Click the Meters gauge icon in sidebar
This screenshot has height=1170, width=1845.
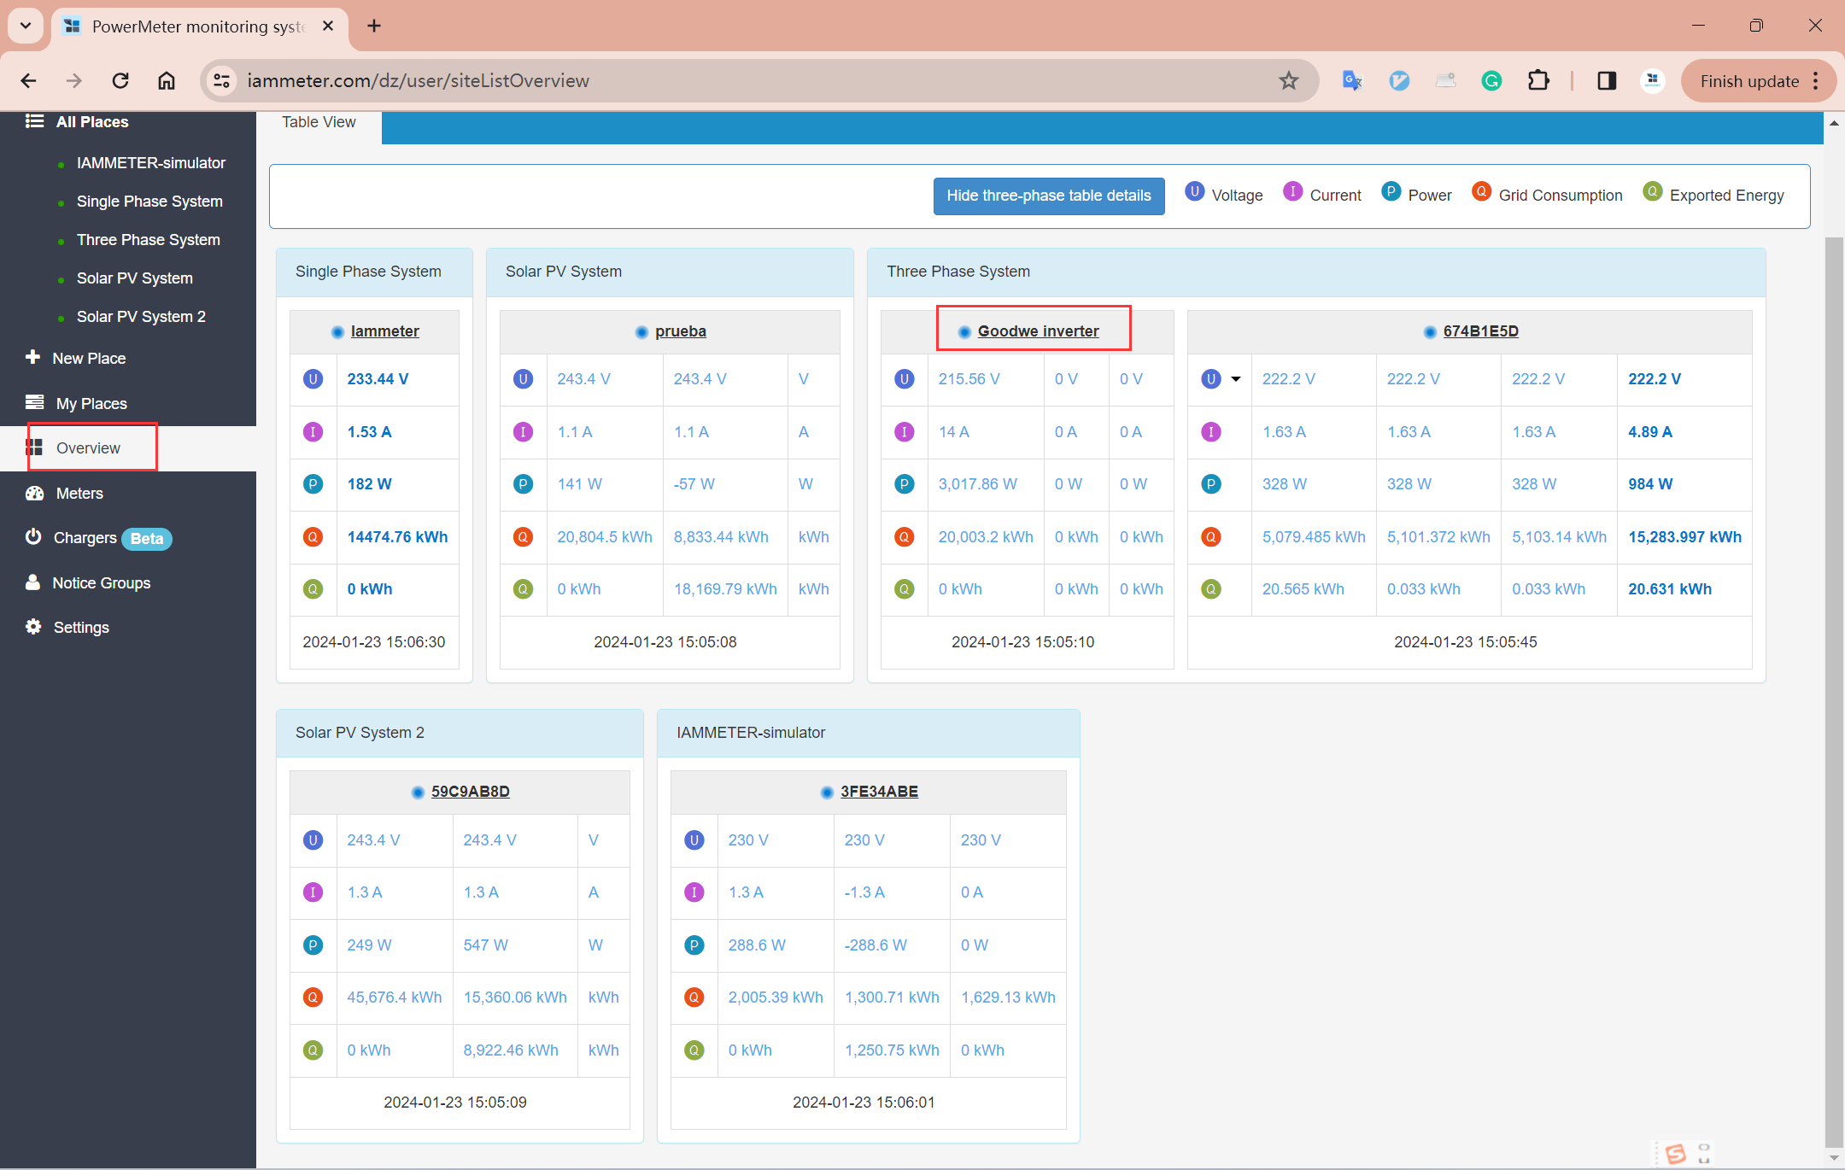tap(34, 493)
